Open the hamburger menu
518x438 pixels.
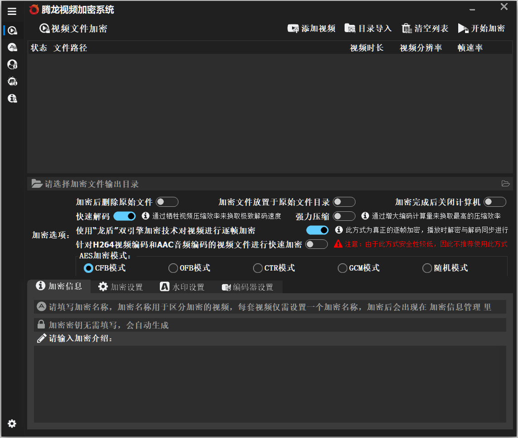coord(12,11)
